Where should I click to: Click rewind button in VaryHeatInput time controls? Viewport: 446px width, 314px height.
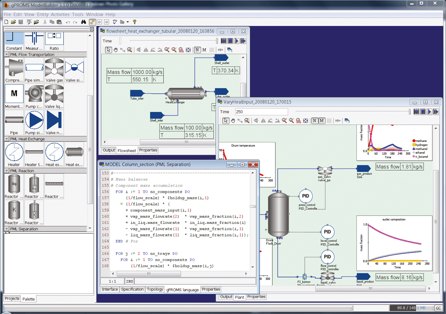point(416,112)
